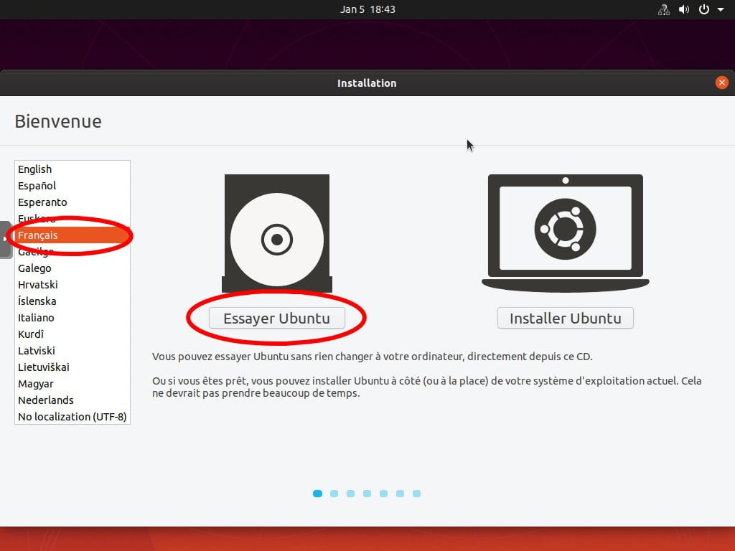Image resolution: width=735 pixels, height=551 pixels.
Task: Click the network status icon in the top bar
Action: coord(663,9)
